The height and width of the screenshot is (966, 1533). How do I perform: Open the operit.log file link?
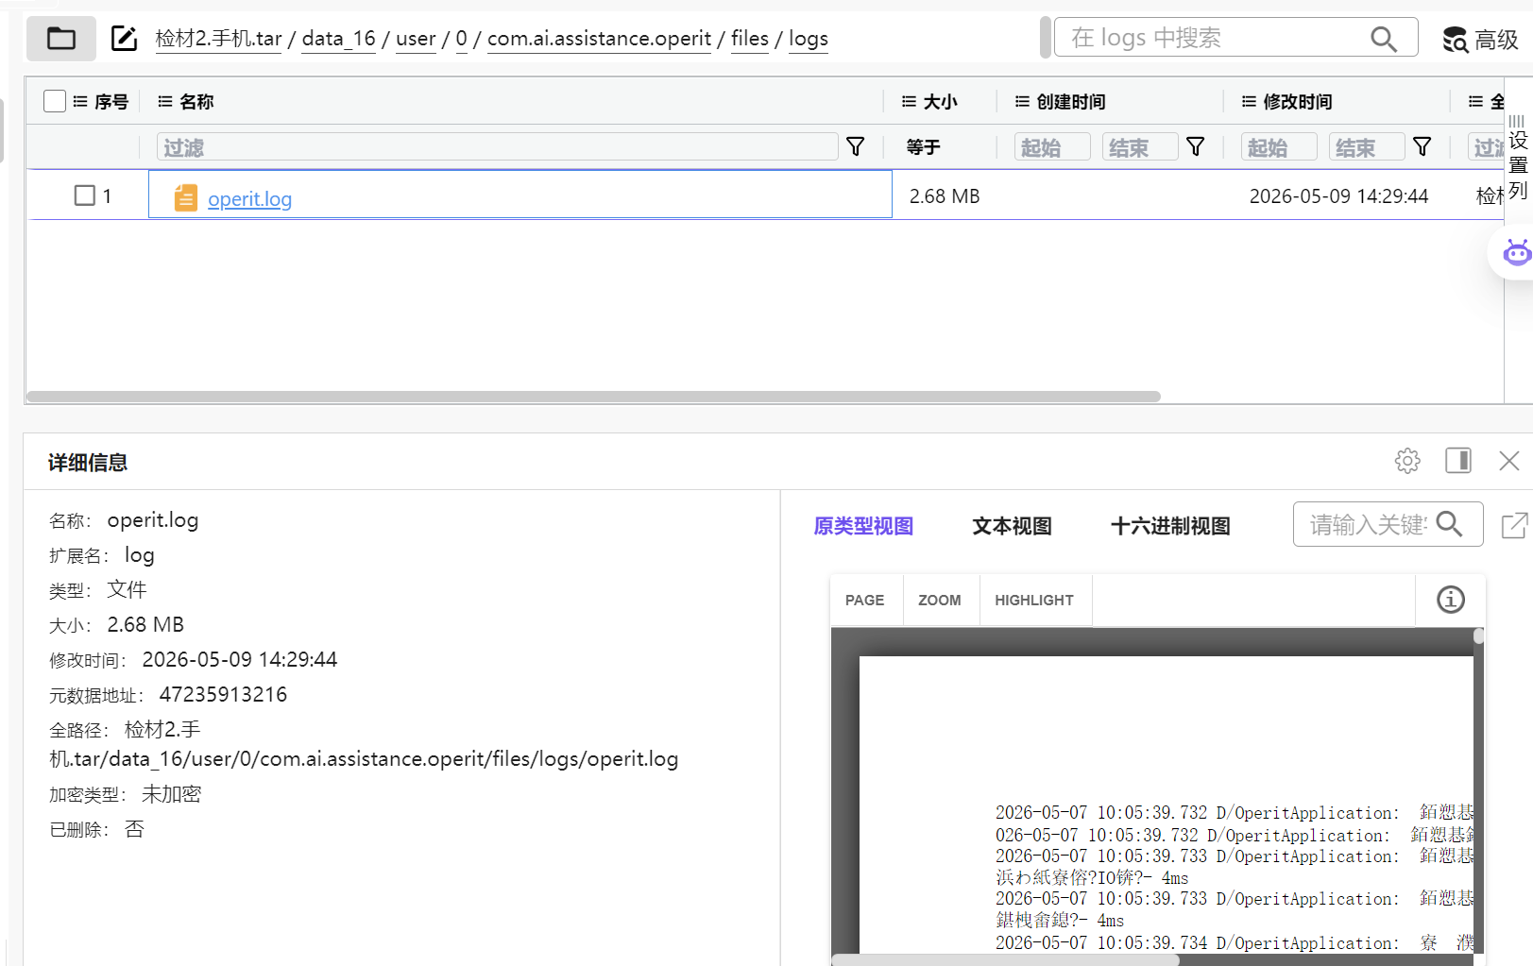coord(249,199)
